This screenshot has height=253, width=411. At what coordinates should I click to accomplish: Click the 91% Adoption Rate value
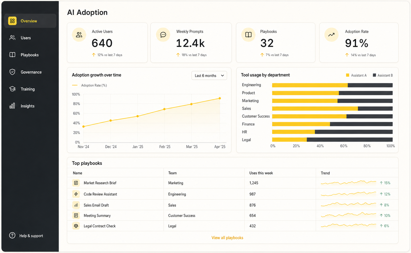coord(357,43)
